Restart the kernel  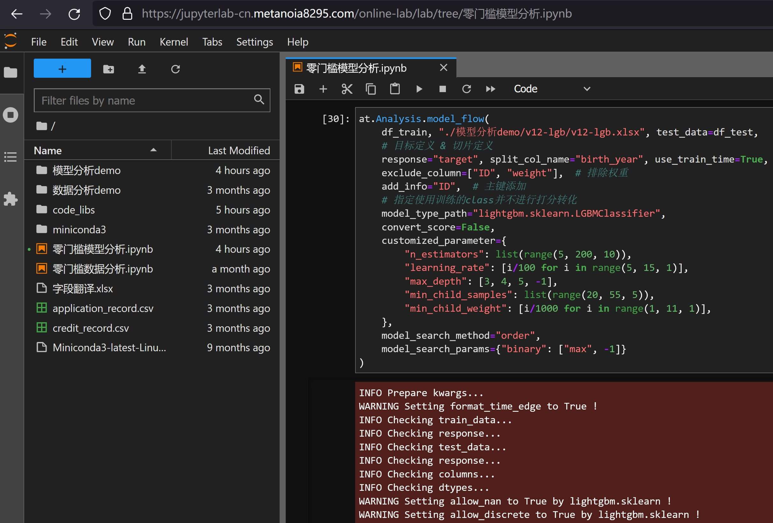coord(466,89)
